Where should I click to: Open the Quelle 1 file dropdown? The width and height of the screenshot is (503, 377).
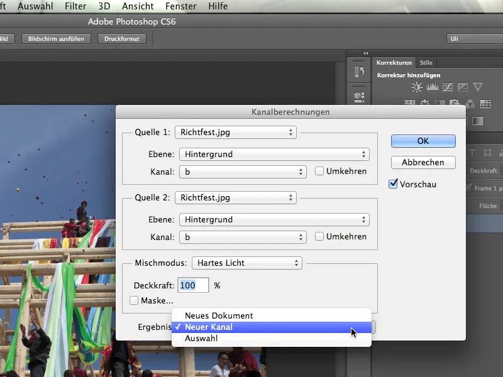tap(236, 133)
